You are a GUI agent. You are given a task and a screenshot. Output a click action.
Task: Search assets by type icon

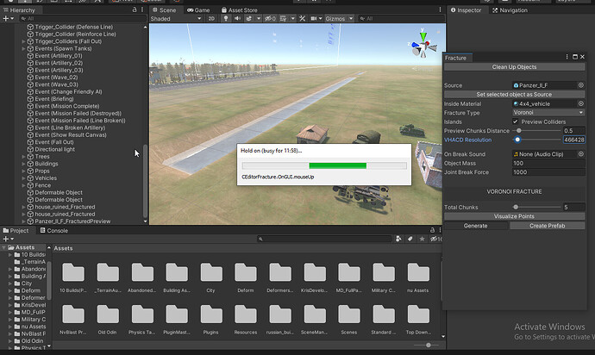tap(398, 239)
